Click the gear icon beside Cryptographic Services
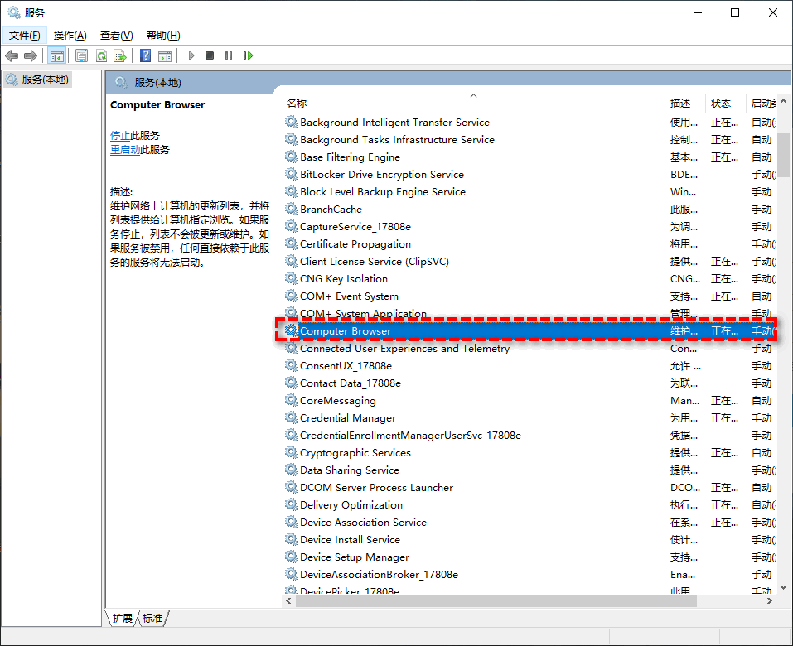 (292, 452)
